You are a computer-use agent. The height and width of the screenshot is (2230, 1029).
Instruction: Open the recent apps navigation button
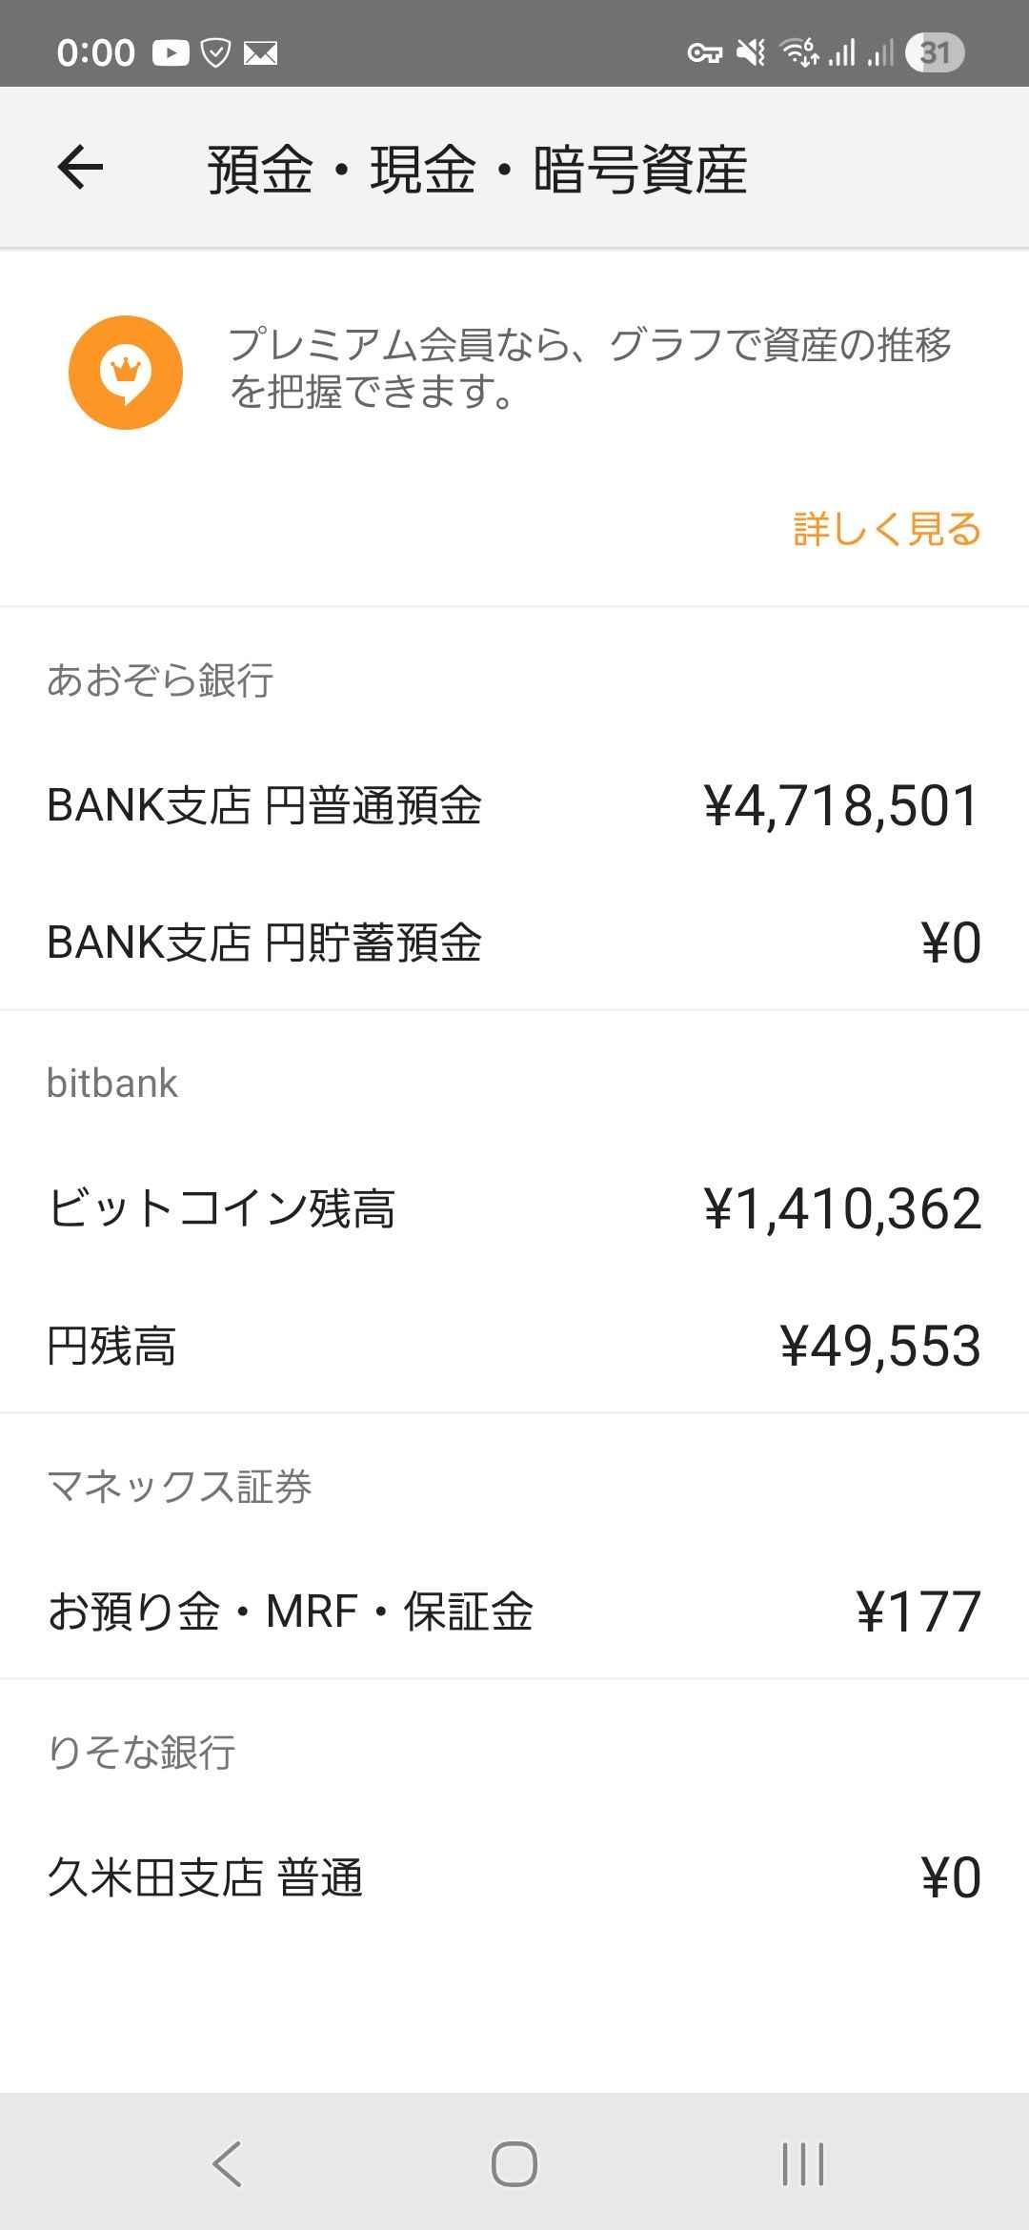click(x=802, y=2163)
